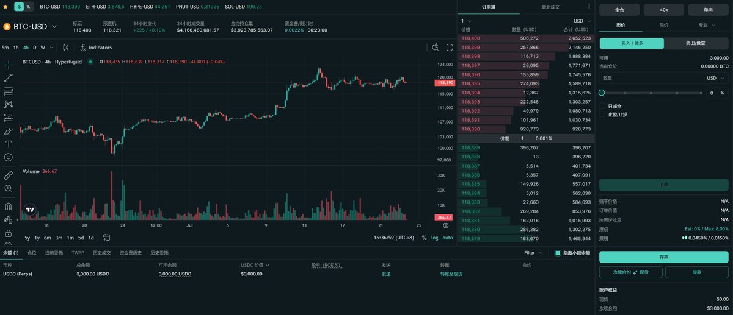Screen dimensions: 733x315
Task: Open the TWAP tab
Action: (x=78, y=253)
